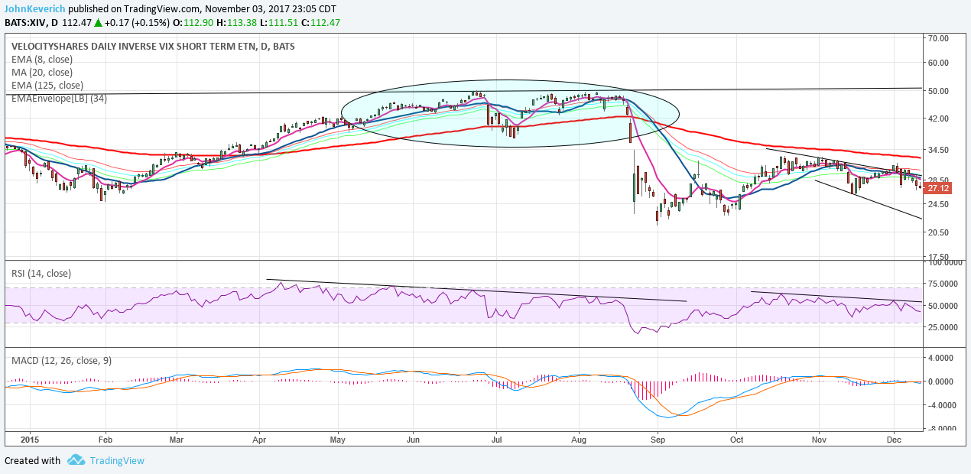Click the May label on time axis
Image resolution: width=971 pixels, height=474 pixels.
coord(339,440)
